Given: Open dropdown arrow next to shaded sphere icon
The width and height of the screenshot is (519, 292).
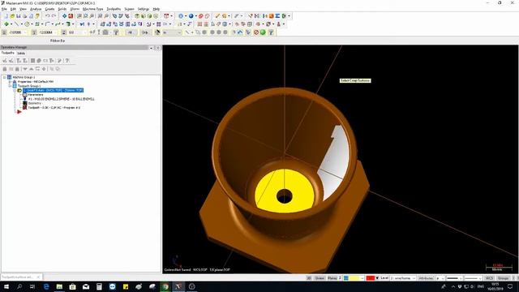Looking at the screenshot, I should click(196, 16).
